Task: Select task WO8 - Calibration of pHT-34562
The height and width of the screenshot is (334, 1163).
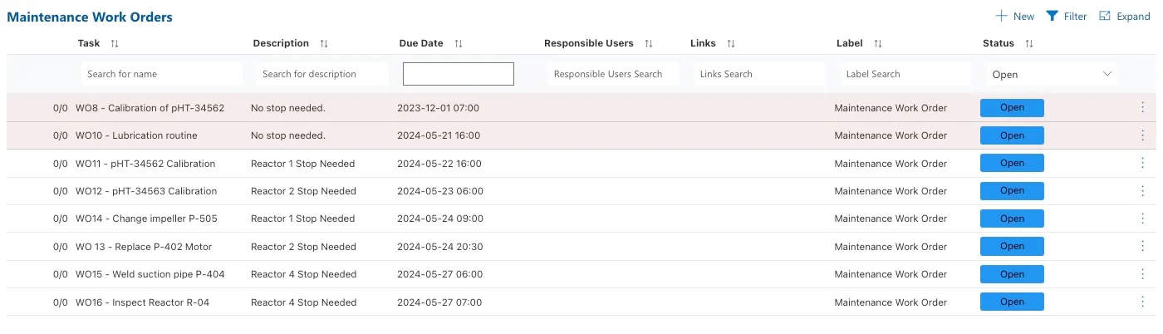Action: 150,108
